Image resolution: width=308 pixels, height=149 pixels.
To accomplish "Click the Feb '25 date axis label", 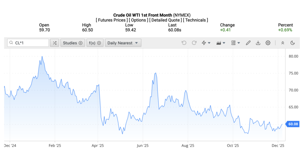I will [55, 146].
